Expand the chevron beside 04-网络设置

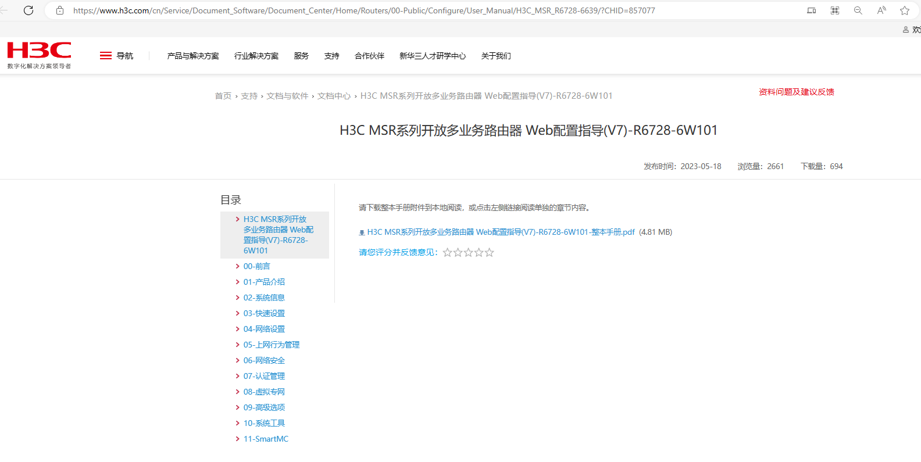pos(237,329)
